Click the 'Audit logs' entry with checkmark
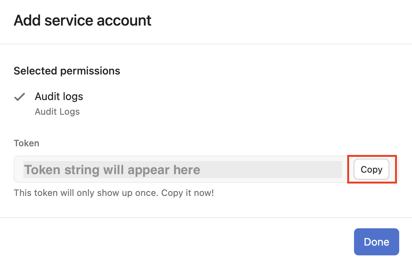Screen dimensions: 412x261 [59, 97]
